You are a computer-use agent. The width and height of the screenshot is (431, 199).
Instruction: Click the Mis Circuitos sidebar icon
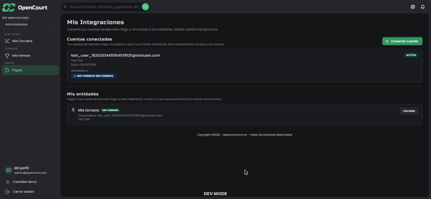tap(7, 41)
